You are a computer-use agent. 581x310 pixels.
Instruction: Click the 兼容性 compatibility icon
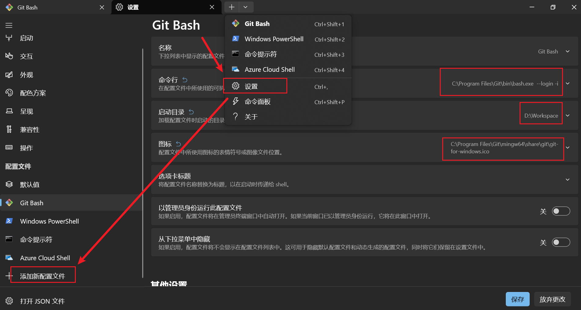click(x=9, y=129)
